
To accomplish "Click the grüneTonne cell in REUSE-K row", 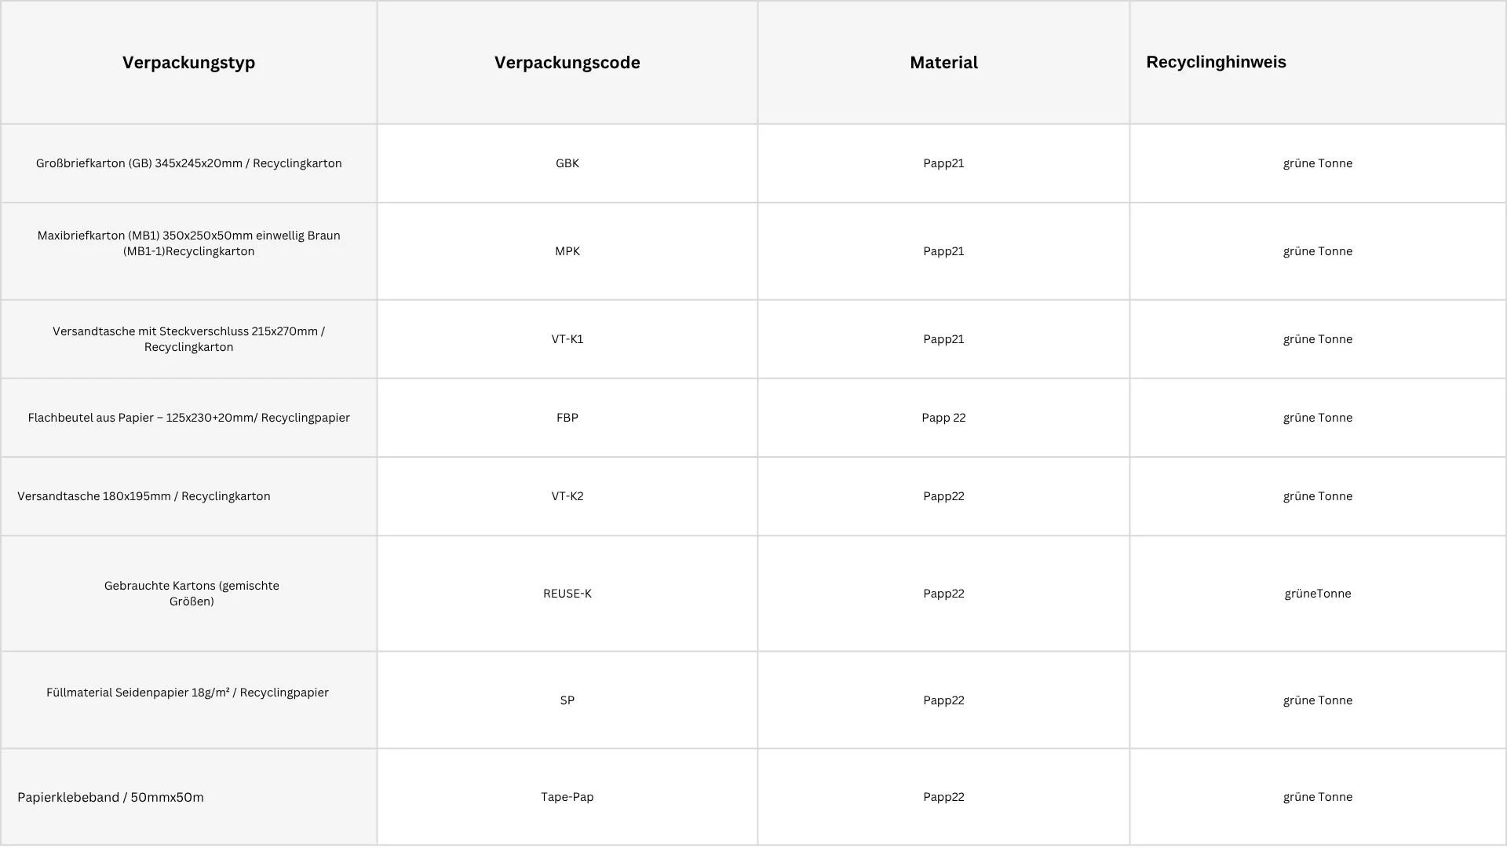I will pos(1318,594).
